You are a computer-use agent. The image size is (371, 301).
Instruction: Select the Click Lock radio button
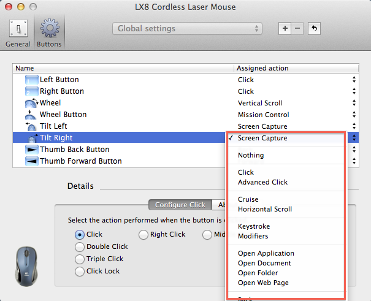click(80, 272)
